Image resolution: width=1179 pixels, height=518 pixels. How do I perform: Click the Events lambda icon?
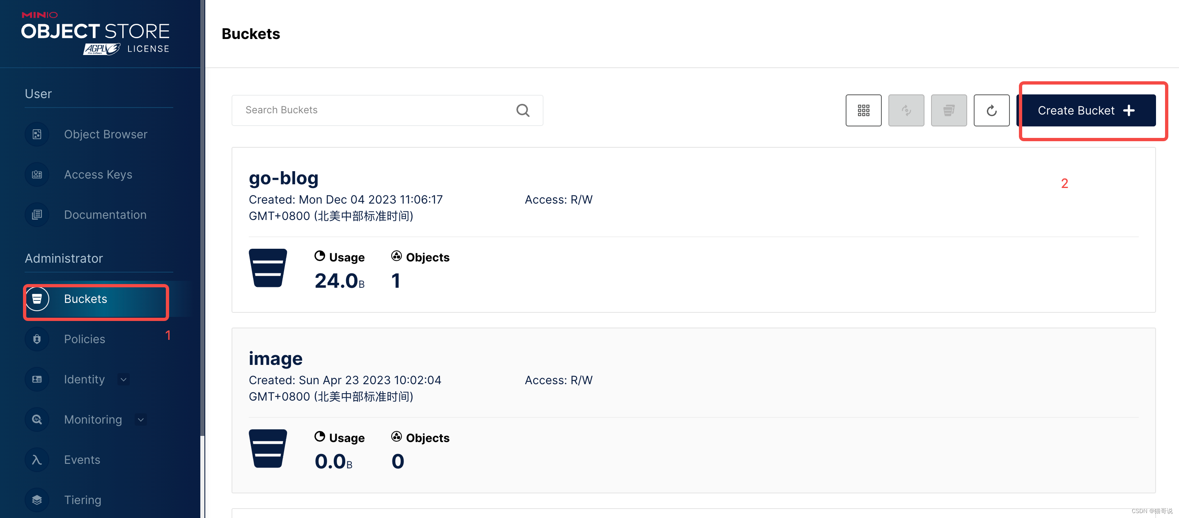[x=37, y=459]
